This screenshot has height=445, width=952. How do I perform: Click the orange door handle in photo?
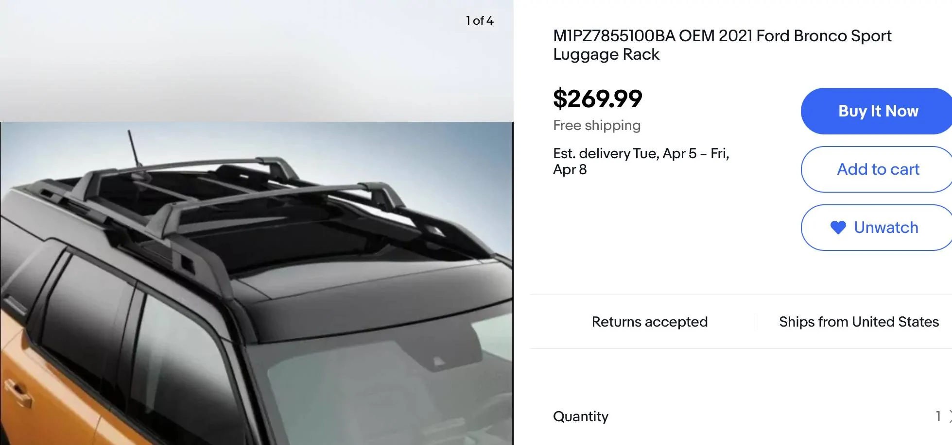pos(18,392)
